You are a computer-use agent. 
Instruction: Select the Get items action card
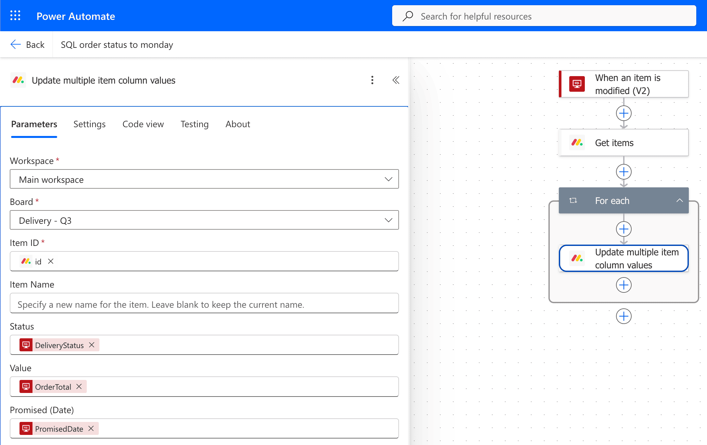click(x=623, y=142)
